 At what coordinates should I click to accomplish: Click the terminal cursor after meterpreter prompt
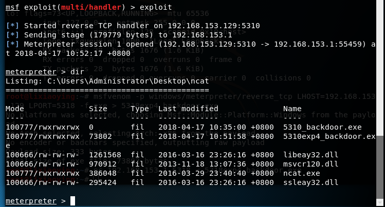pyautogui.click(x=72, y=201)
